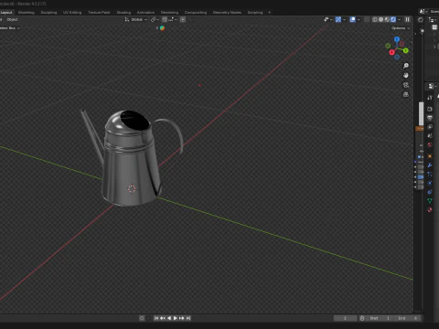This screenshot has width=439, height=329.
Task: Open the Outliner display mode dropdown
Action: tap(433, 20)
